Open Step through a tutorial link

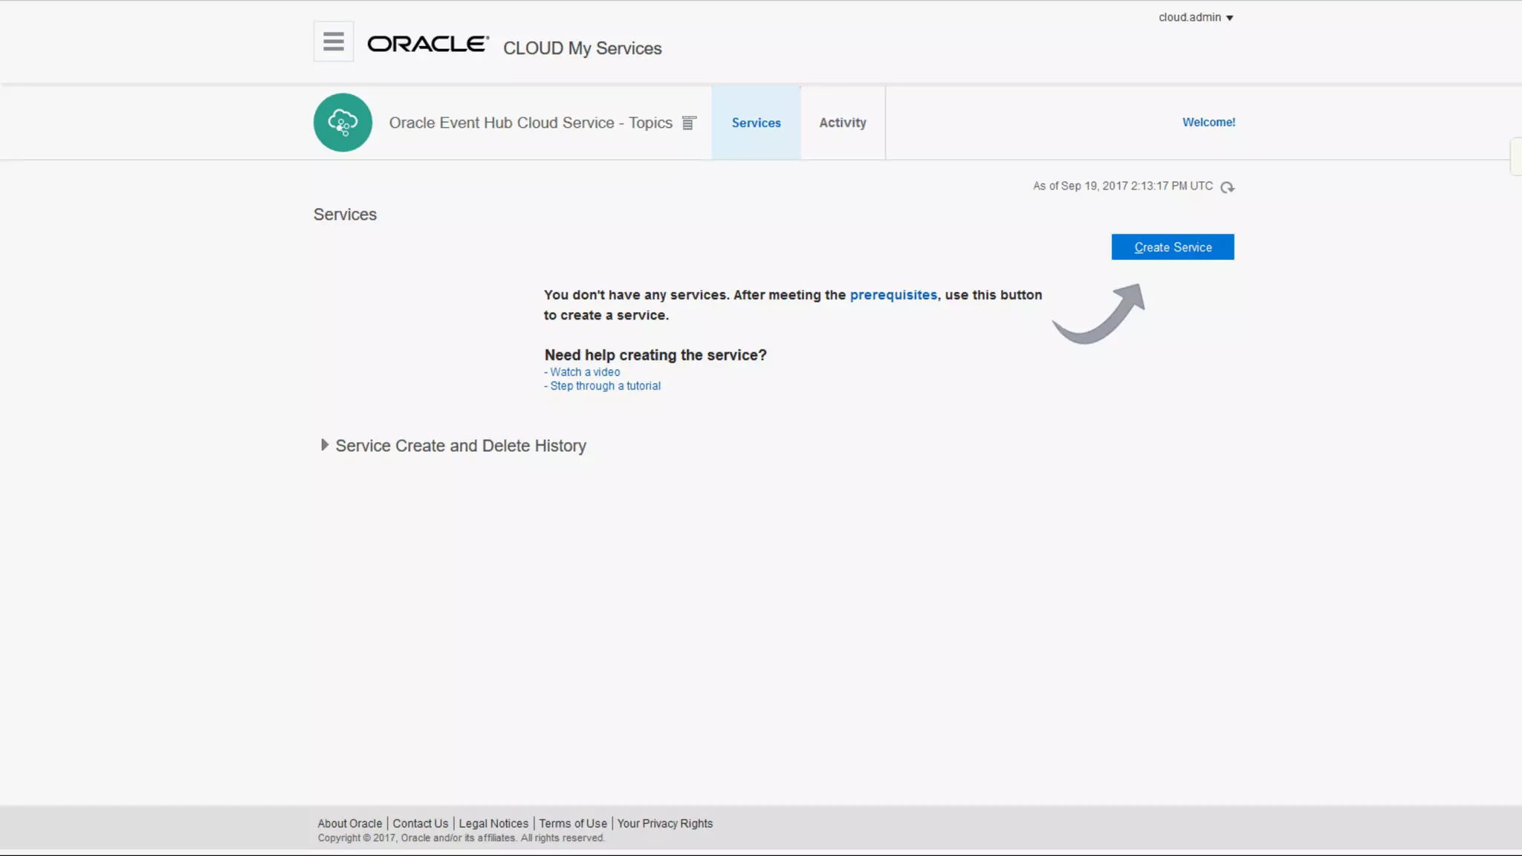coord(605,386)
